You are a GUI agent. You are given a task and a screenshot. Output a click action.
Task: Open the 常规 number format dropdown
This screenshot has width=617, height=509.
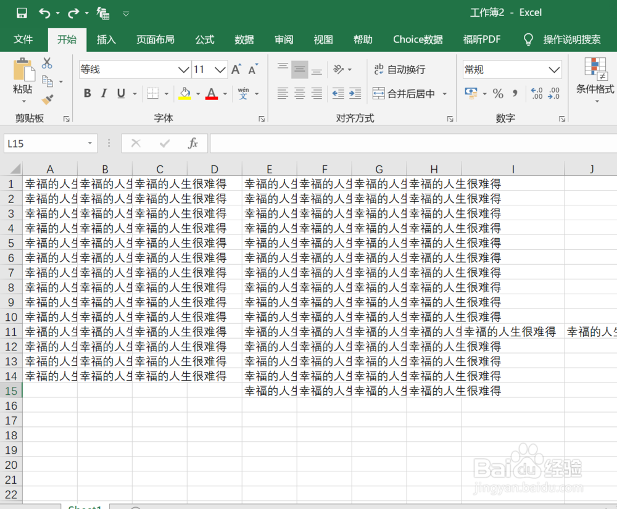pos(554,70)
